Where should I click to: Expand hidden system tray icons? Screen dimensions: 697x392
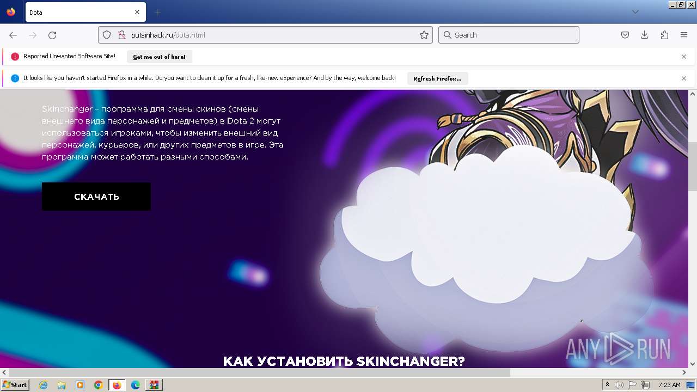[x=608, y=385]
